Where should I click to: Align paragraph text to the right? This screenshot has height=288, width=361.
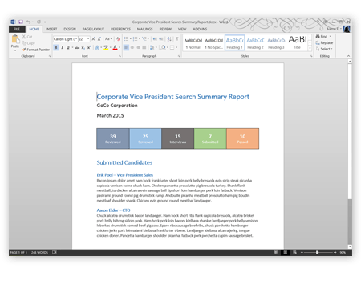click(x=138, y=47)
